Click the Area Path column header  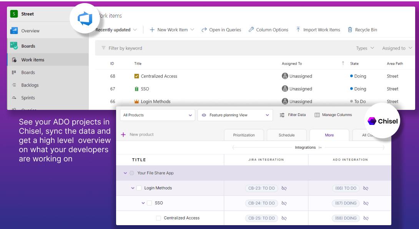click(x=395, y=64)
